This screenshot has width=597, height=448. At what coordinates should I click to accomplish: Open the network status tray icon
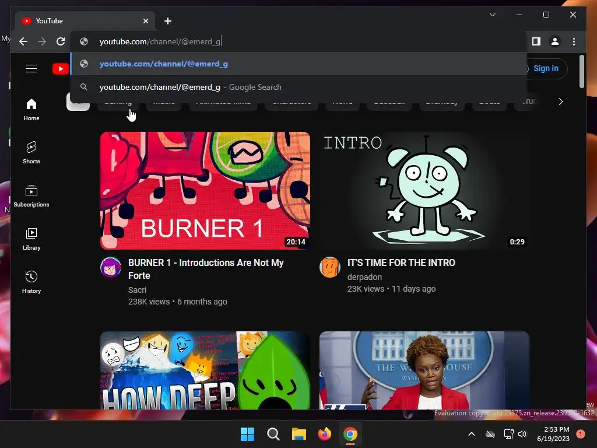508,434
